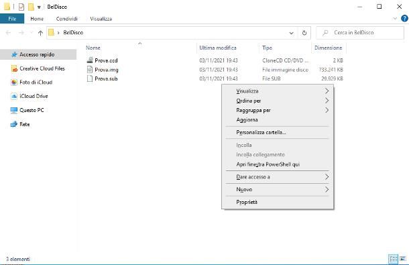This screenshot has width=409, height=265.
Task: Navigate forward with the right arrow
Action: [x=21, y=33]
